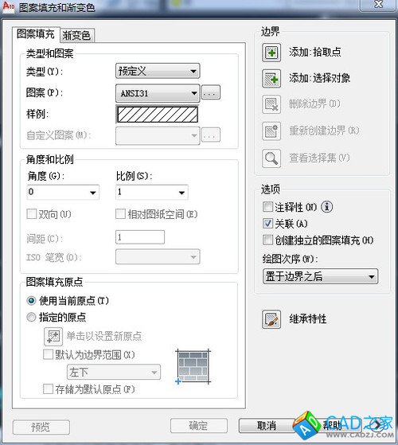Click the Inherit Properties (继承特性) brush icon

(x=271, y=319)
